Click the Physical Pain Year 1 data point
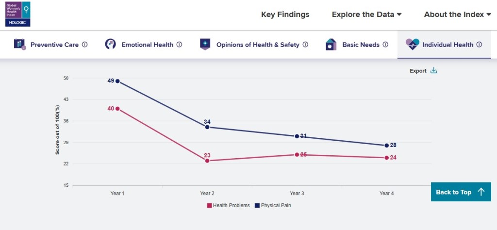This screenshot has height=230, width=497. click(117, 81)
